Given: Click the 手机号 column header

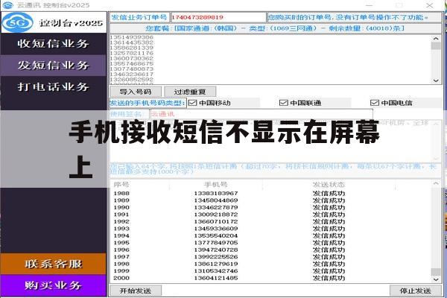Looking at the screenshot, I should click(x=216, y=185).
